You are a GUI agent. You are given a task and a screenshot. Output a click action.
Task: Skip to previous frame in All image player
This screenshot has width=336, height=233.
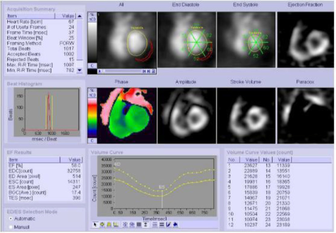tap(144, 71)
